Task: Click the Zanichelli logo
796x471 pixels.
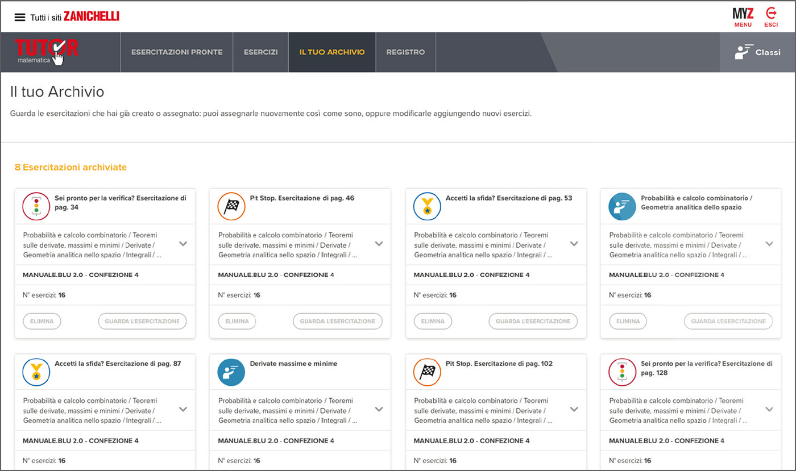Action: pos(92,16)
